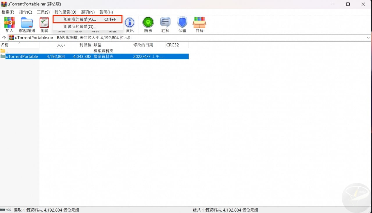This screenshot has height=213, width=372.
Task: Run the 測試 (Test) archive tool
Action: [x=44, y=25]
